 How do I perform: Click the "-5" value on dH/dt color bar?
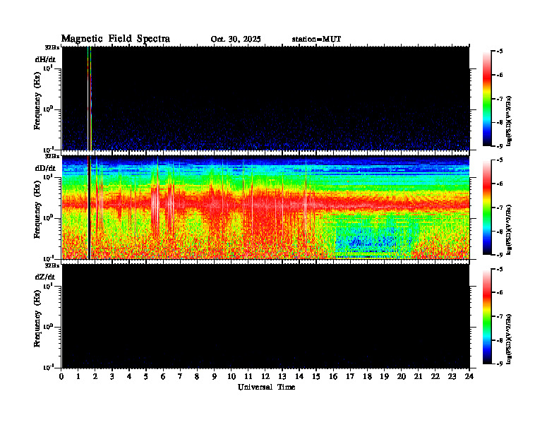(500, 52)
